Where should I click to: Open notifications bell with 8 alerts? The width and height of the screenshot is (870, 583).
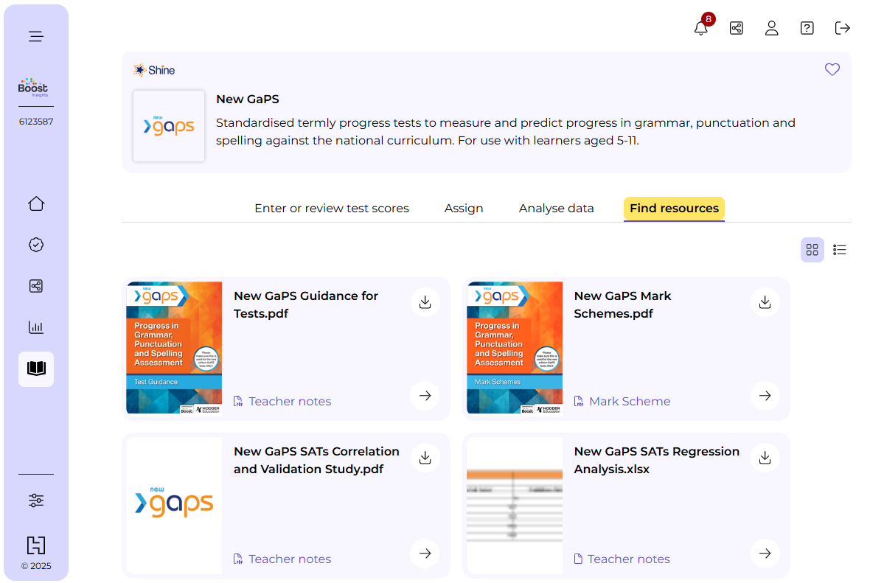tap(701, 28)
